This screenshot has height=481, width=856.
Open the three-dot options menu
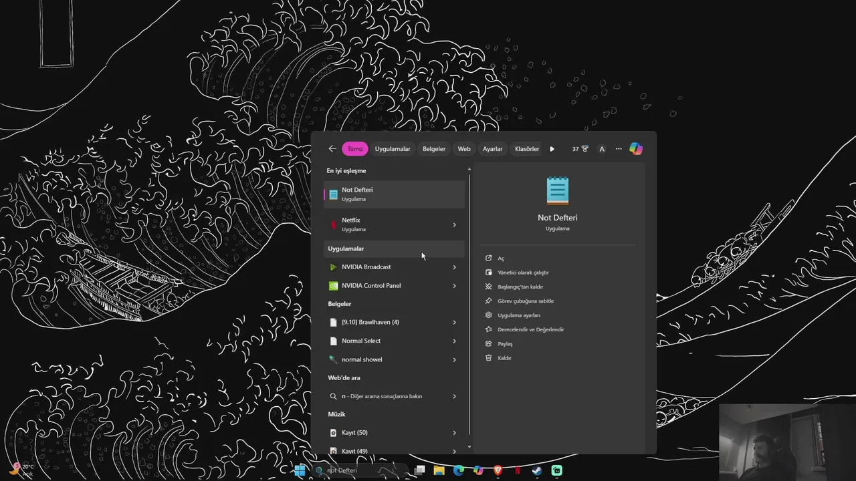click(619, 149)
